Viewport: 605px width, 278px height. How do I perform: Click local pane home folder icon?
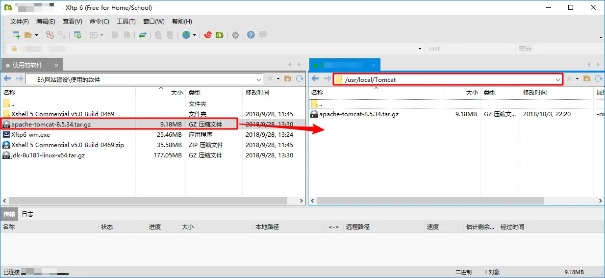(288, 79)
